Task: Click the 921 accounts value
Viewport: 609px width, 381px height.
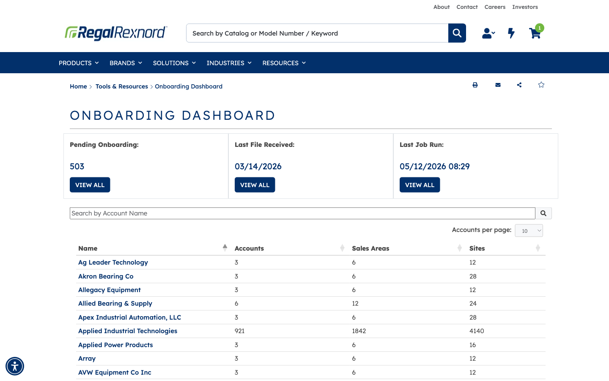Action: [x=240, y=331]
